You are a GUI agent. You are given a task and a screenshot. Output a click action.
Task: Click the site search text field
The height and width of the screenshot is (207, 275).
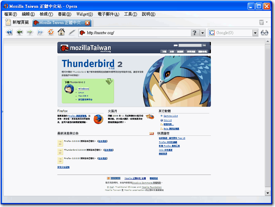(190, 45)
